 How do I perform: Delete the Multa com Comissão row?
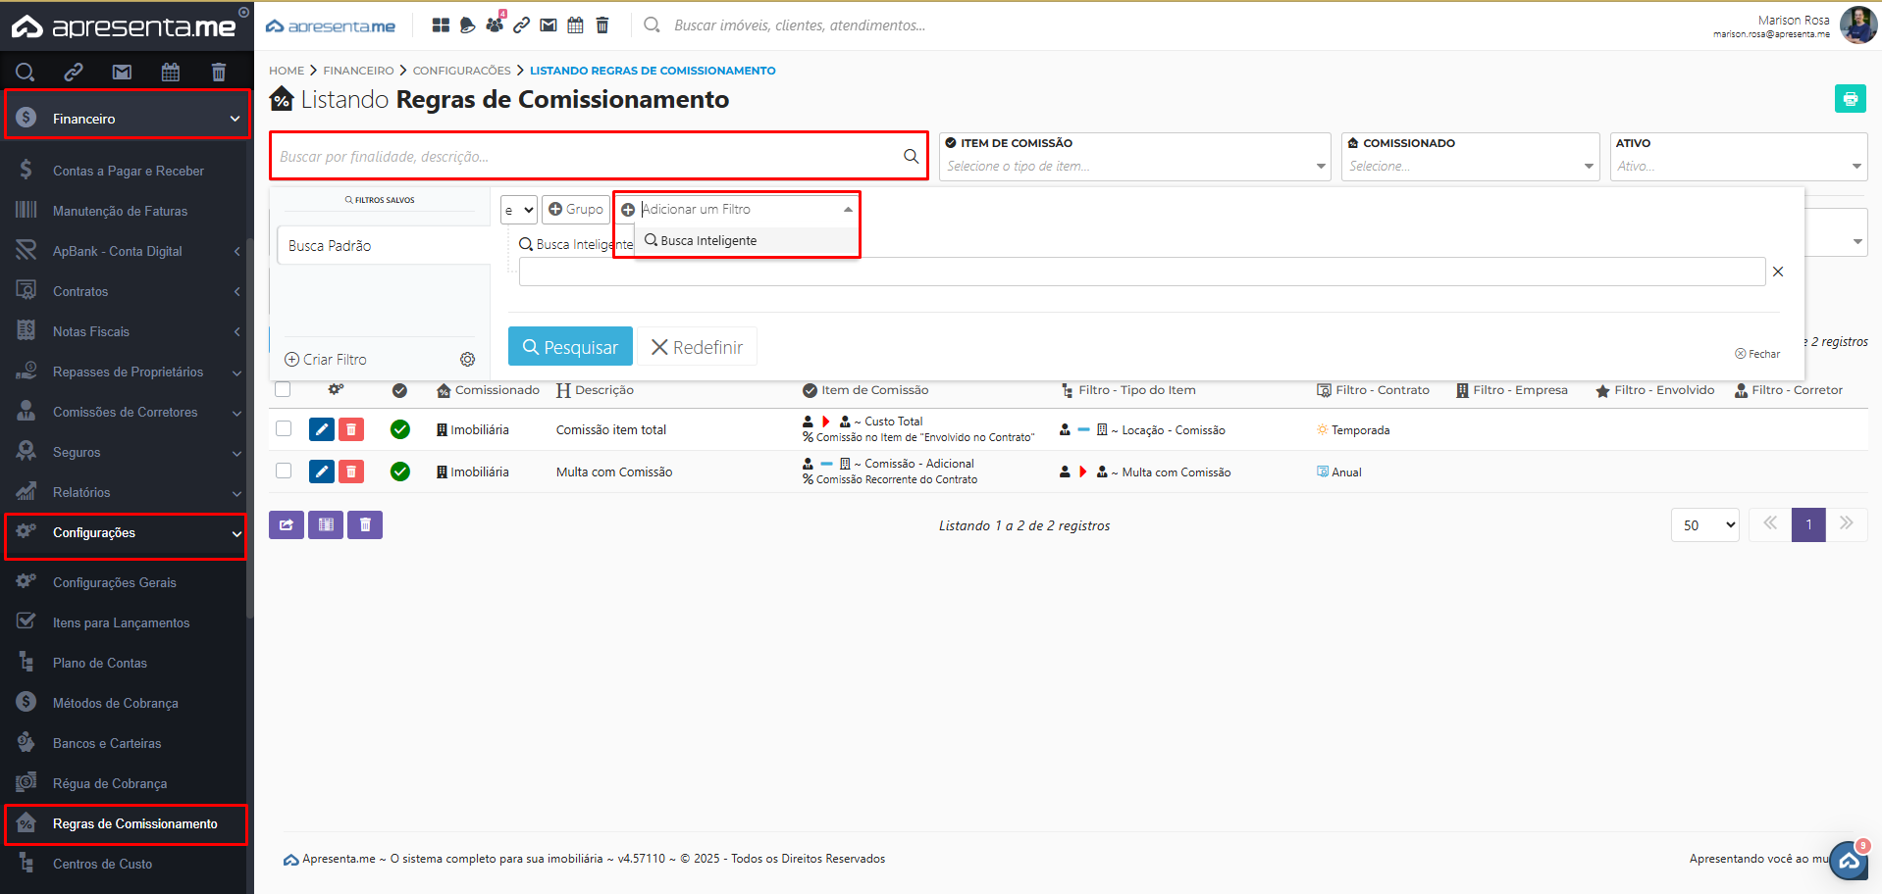[x=351, y=472]
